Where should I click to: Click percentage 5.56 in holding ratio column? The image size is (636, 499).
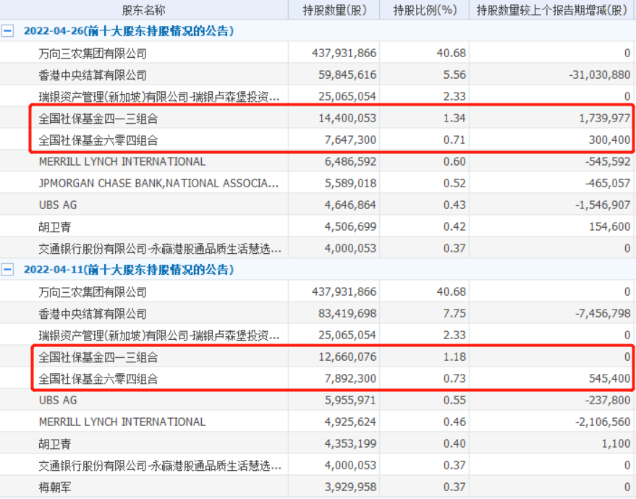coord(454,75)
